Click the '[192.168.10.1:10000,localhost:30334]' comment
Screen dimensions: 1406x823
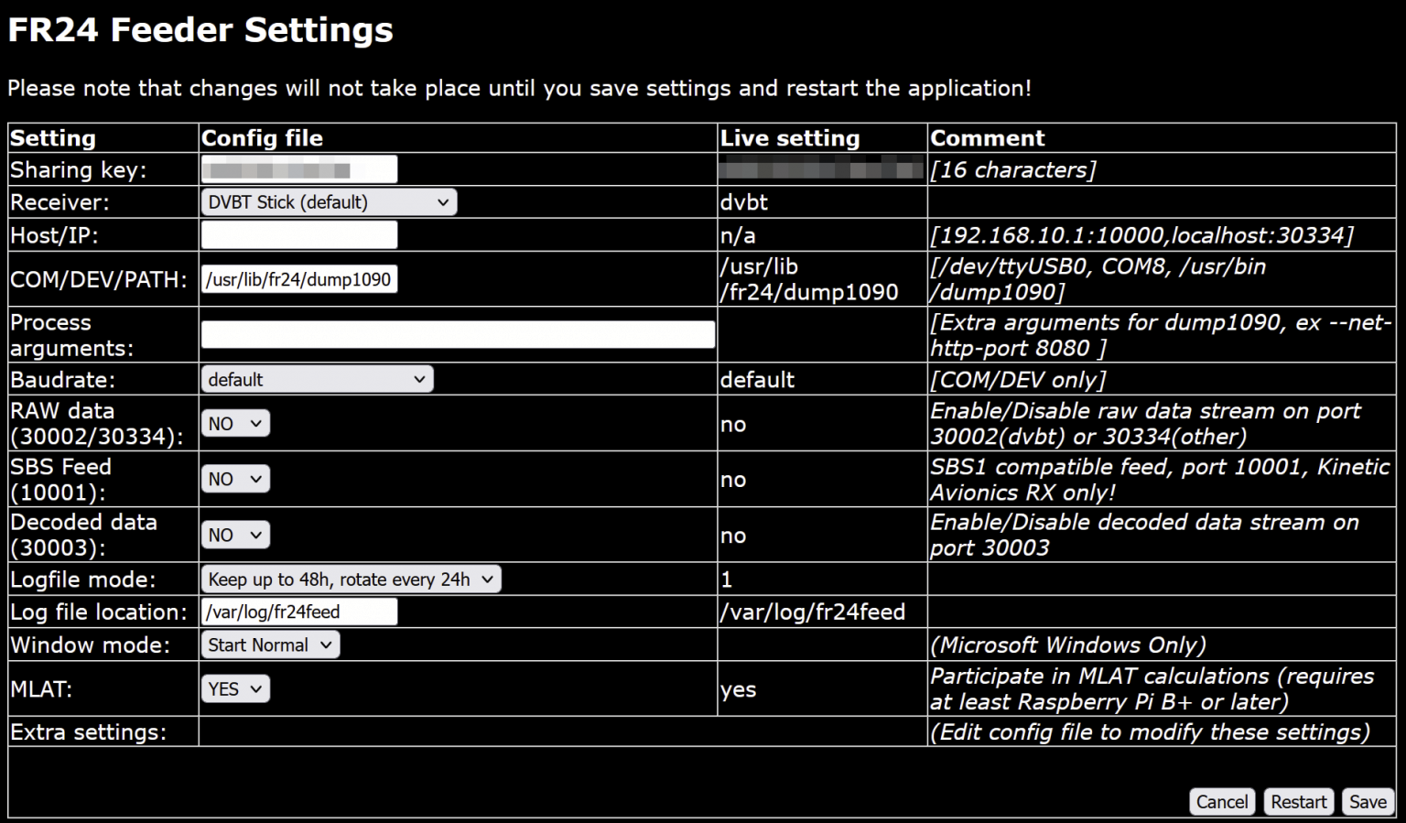point(1142,235)
